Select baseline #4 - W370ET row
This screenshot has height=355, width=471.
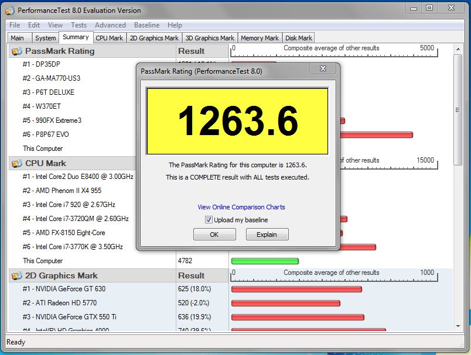pos(42,106)
